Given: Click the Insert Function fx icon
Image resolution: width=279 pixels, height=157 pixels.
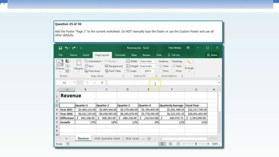Looking at the screenshot, I should pos(102,82).
